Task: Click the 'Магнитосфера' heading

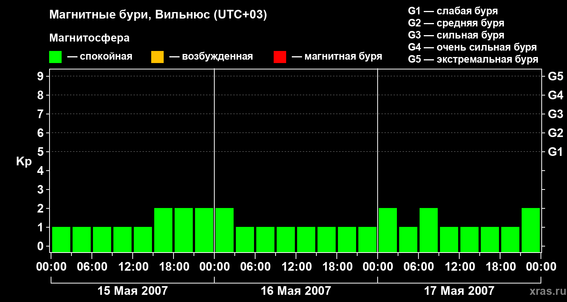Action: click(x=89, y=38)
